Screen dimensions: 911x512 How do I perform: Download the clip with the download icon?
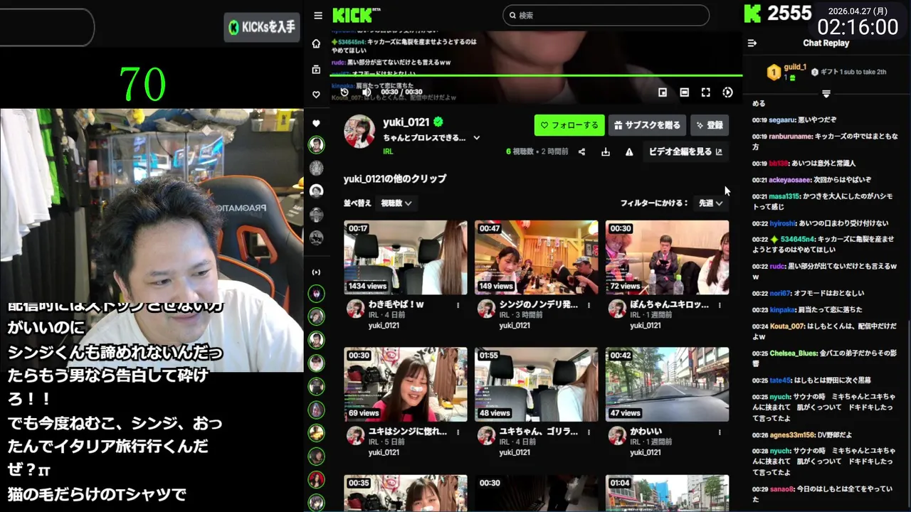[605, 151]
